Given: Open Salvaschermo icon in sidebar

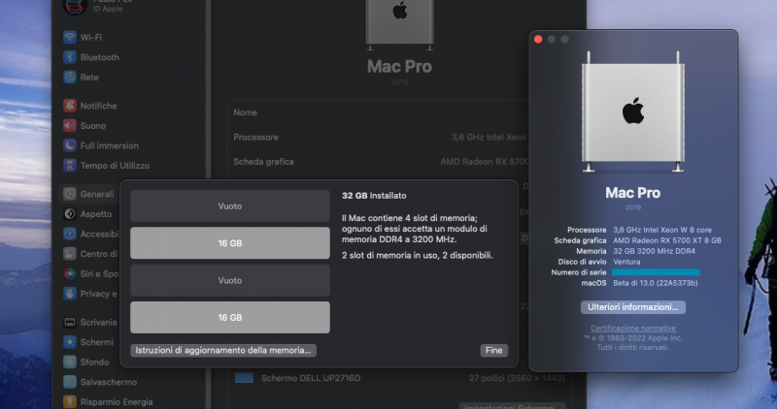Looking at the screenshot, I should coord(70,382).
